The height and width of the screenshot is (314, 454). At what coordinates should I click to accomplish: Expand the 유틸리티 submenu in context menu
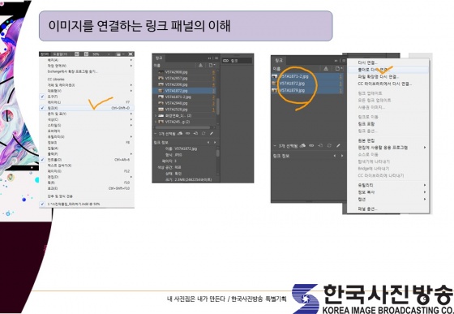click(388, 185)
